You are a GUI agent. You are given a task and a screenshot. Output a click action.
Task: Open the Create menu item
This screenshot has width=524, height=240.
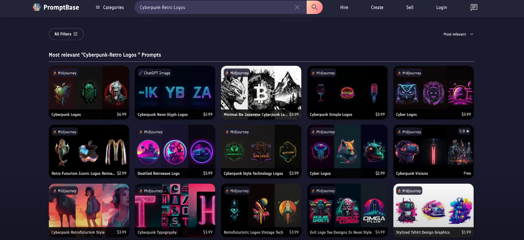point(377,8)
